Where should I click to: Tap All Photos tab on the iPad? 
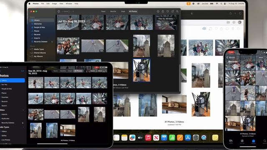pyautogui.click(x=78, y=71)
